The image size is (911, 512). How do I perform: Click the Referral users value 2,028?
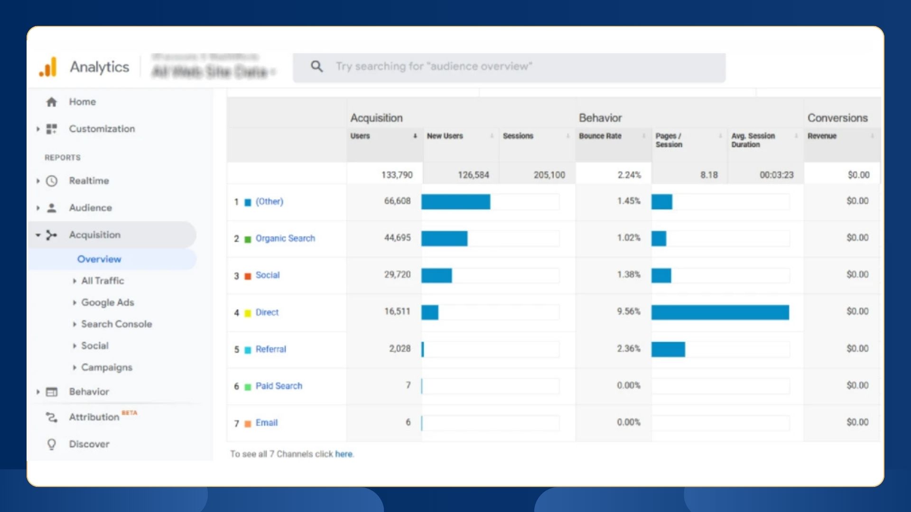pos(400,348)
